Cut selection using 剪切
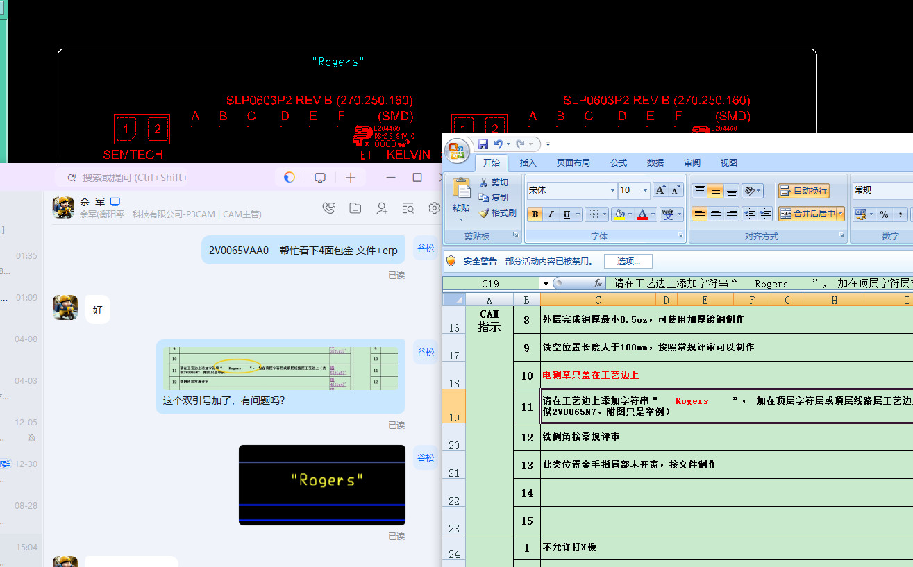Viewport: 913px width, 567px height. [494, 183]
